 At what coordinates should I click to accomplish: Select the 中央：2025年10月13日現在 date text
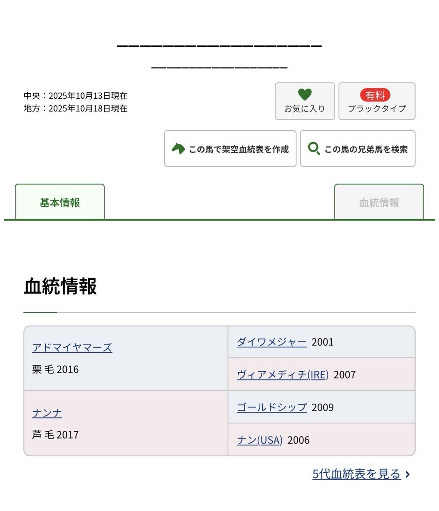(76, 95)
